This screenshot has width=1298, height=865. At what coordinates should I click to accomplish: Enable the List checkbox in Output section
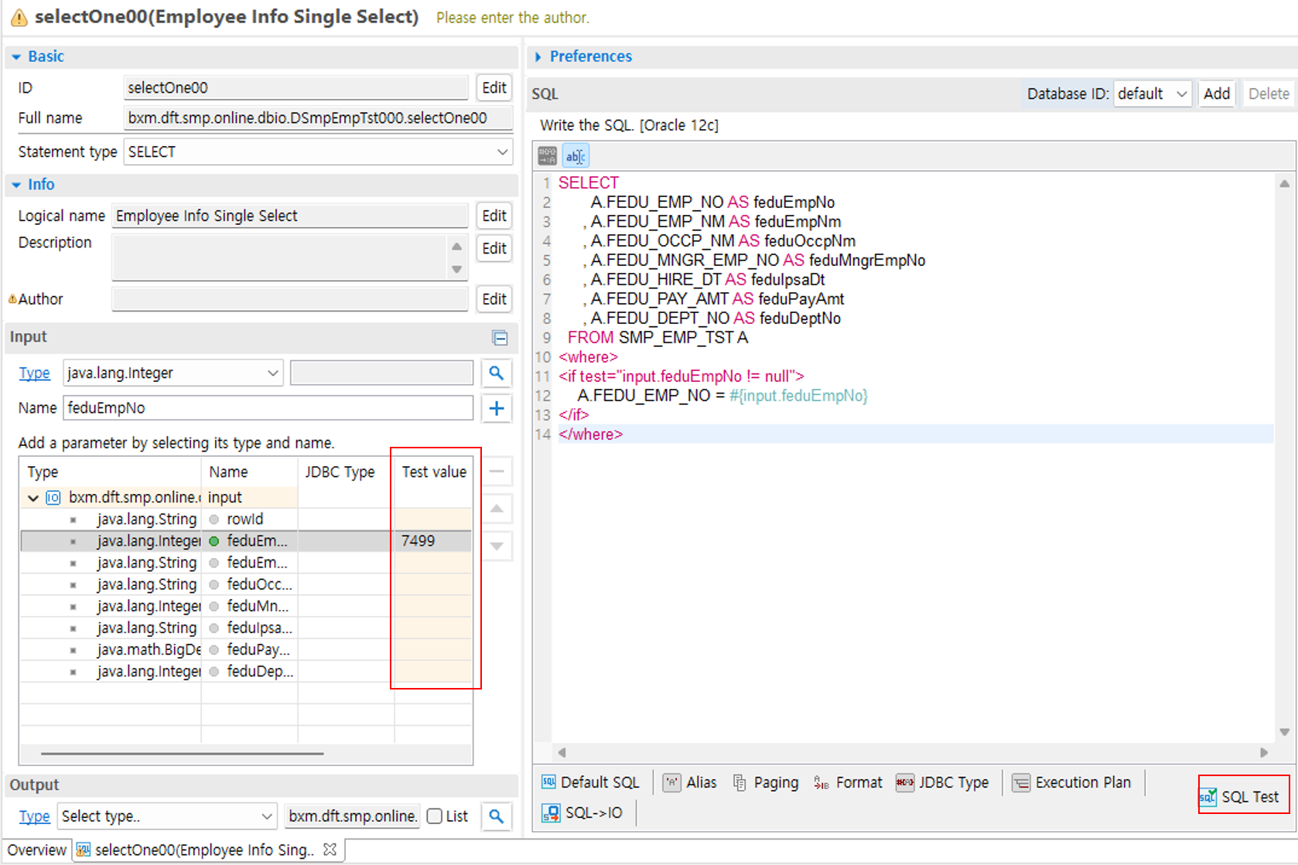(x=436, y=816)
